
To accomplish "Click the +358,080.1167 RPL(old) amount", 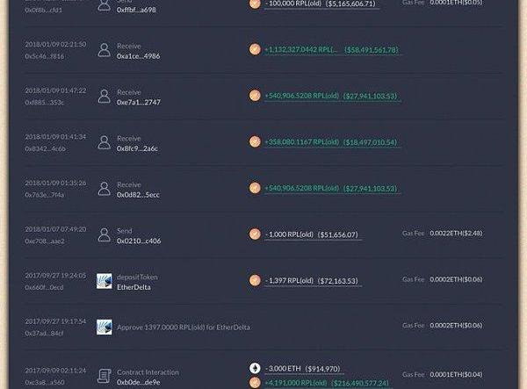I will click(302, 142).
